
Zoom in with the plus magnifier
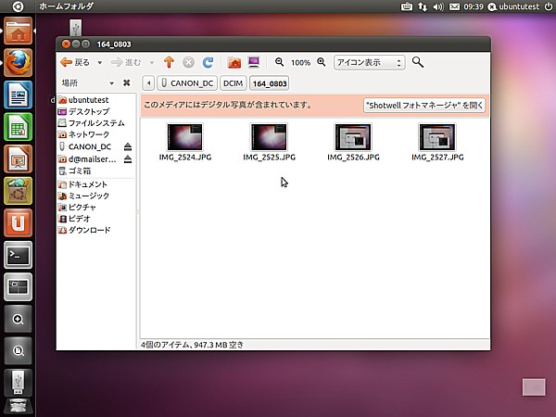coord(322,62)
